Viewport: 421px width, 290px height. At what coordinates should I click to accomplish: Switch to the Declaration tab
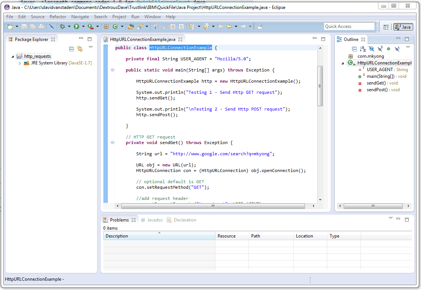[182, 220]
